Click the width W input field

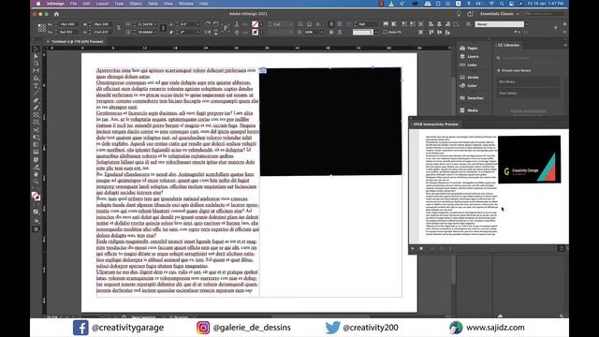coord(102,24)
